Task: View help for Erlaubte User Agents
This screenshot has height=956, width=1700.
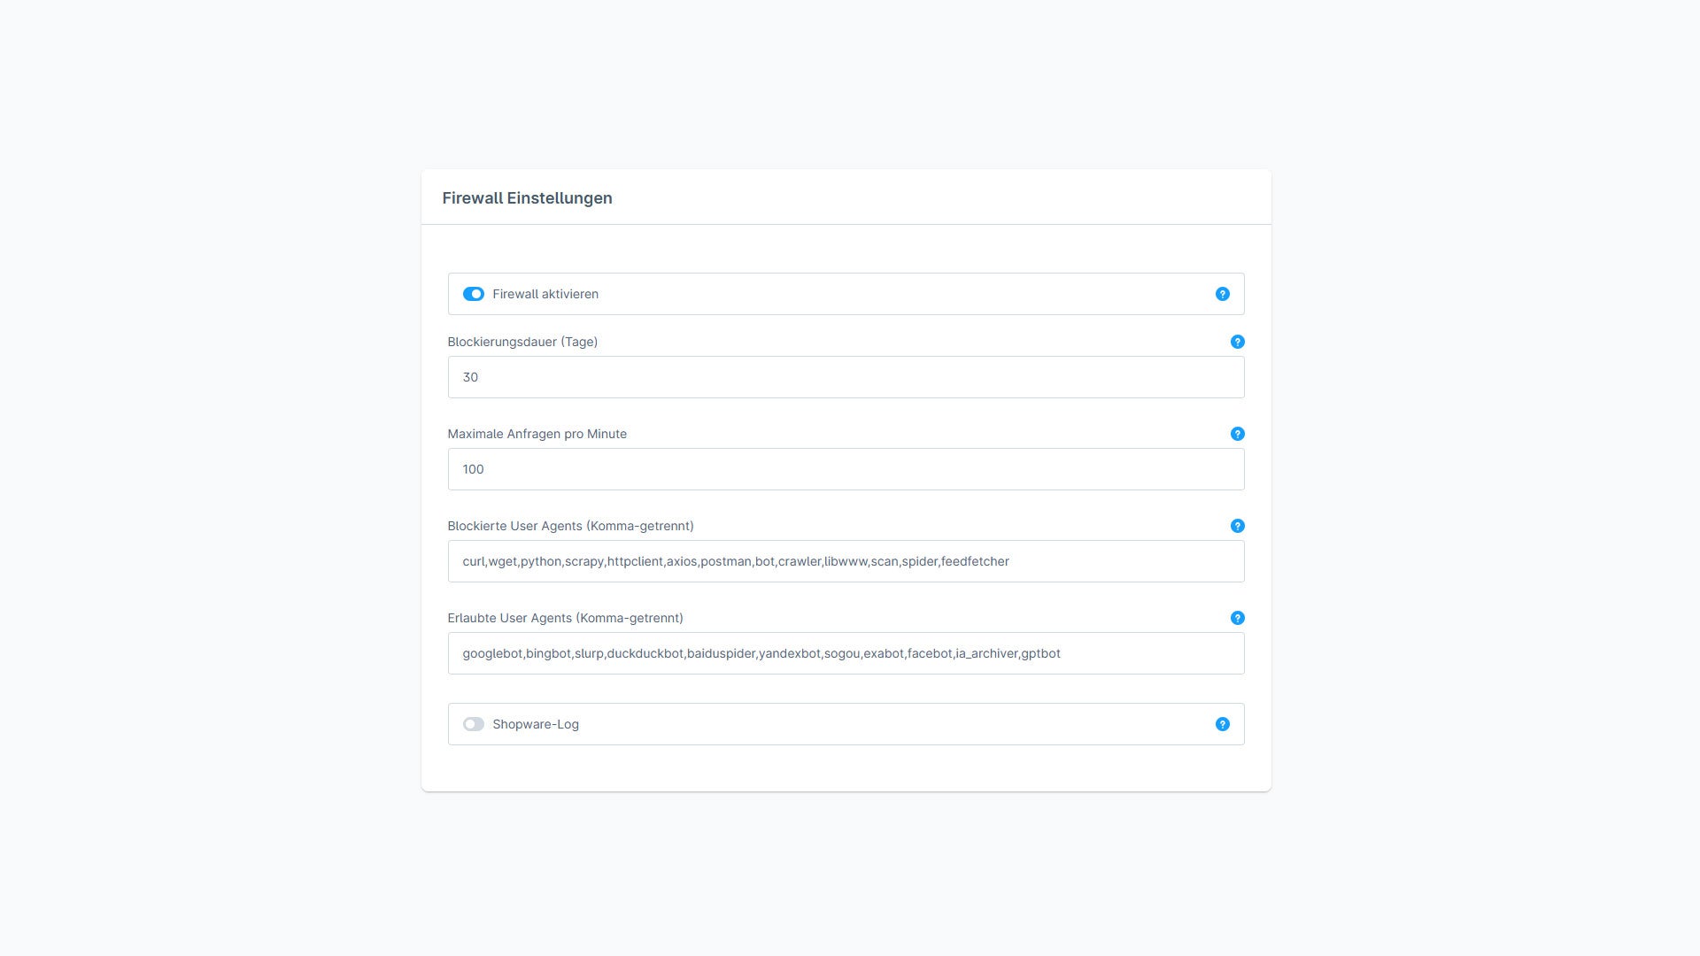Action: (1237, 618)
